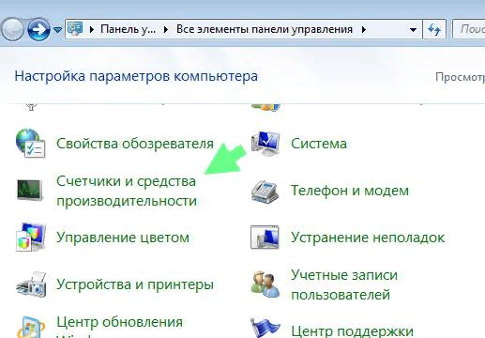Click the 'Свойства обозревателя' globe icon

31,143
